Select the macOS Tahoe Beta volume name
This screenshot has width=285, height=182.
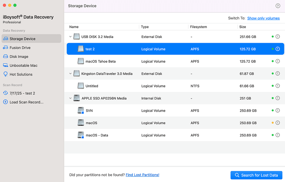point(101,61)
